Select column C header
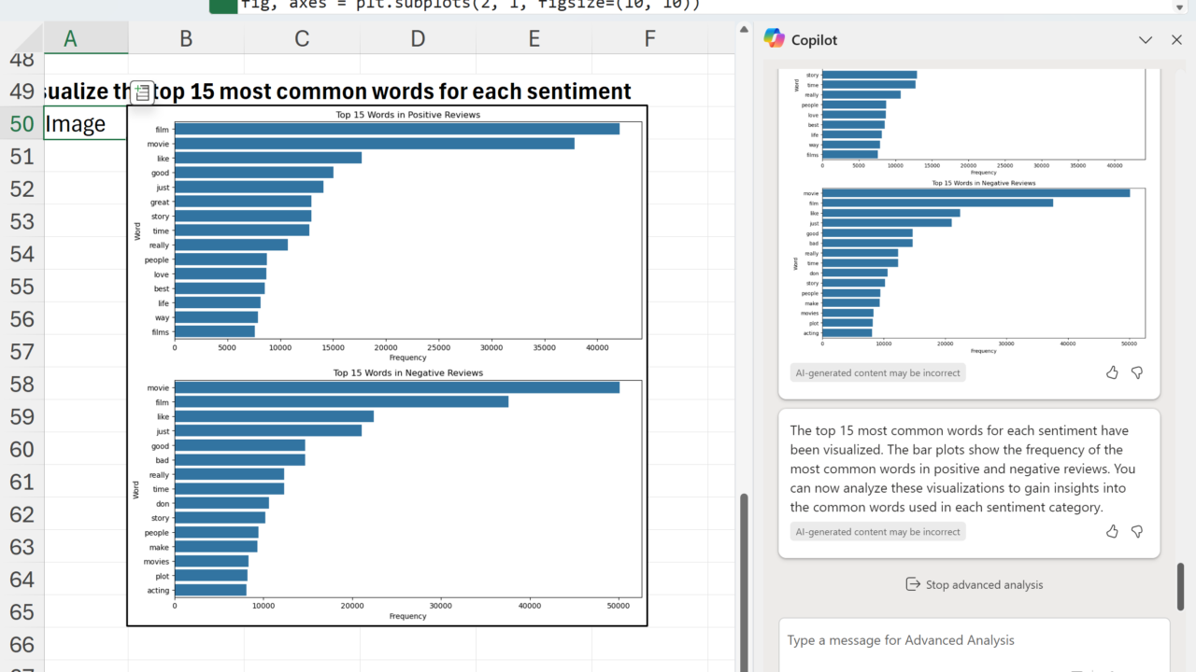1196x672 pixels. coord(302,38)
